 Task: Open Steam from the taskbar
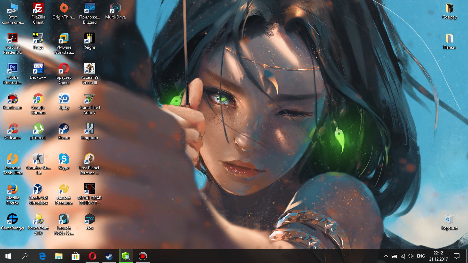[x=109, y=256]
